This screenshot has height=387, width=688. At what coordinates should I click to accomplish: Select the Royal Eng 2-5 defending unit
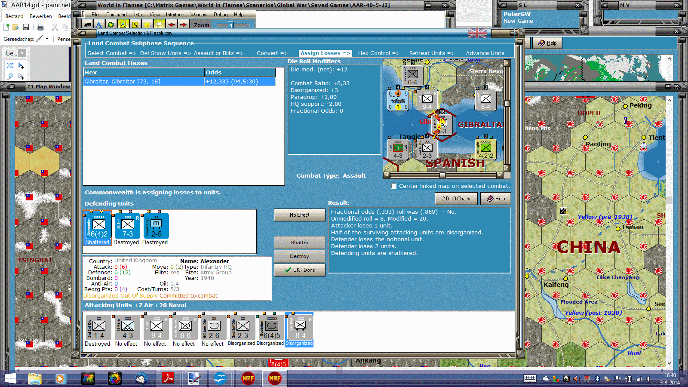pyautogui.click(x=156, y=226)
